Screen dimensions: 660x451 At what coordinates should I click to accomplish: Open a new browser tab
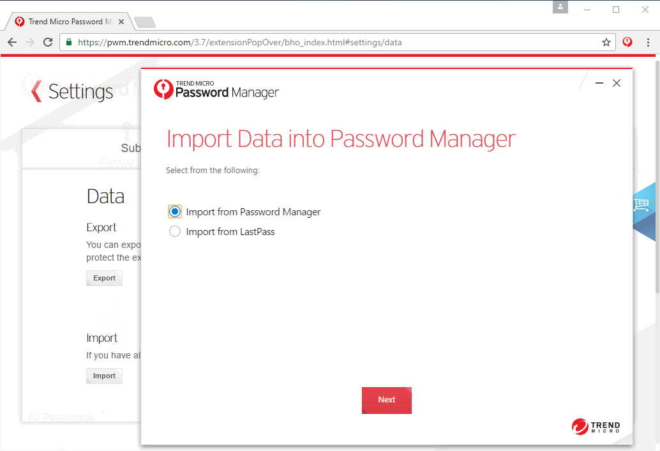point(145,22)
